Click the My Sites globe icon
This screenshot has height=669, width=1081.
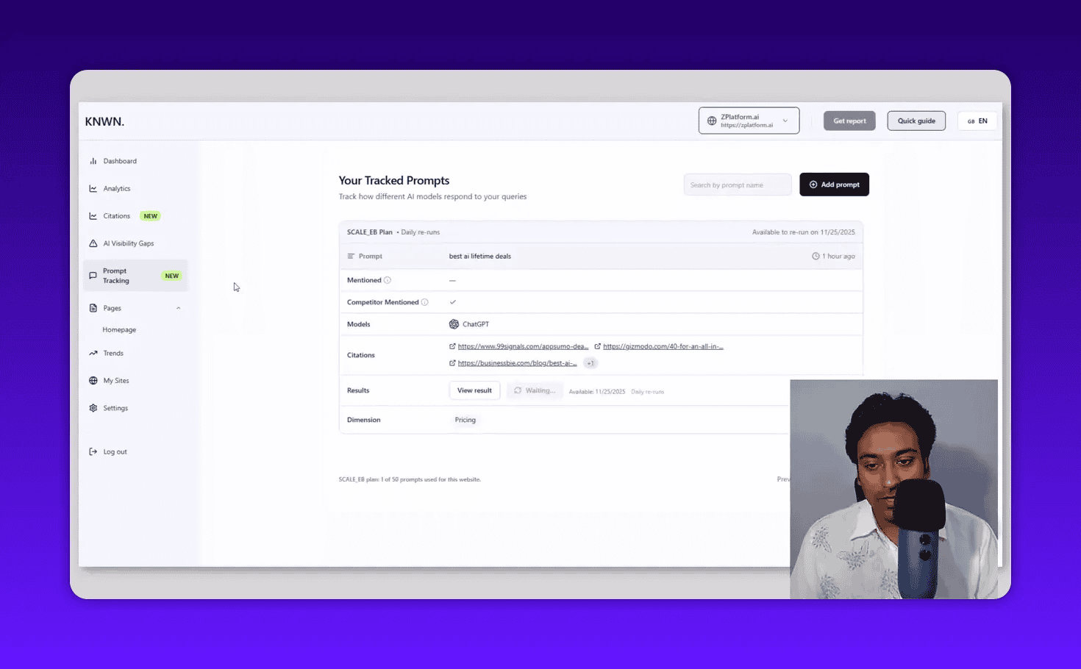[93, 381]
